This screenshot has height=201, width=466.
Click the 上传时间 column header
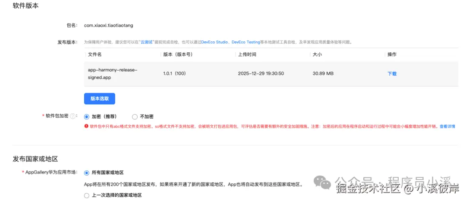point(247,55)
